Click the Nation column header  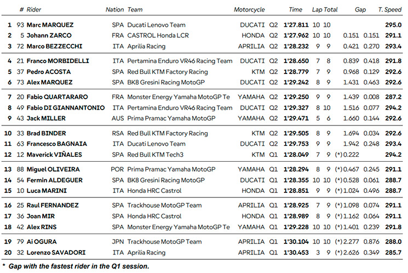(x=114, y=10)
